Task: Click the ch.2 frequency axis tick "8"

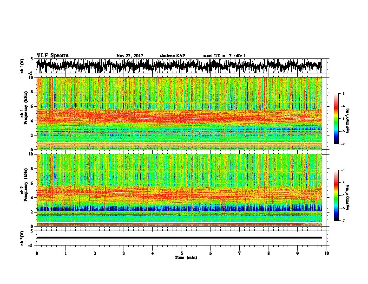Action: tap(33, 169)
